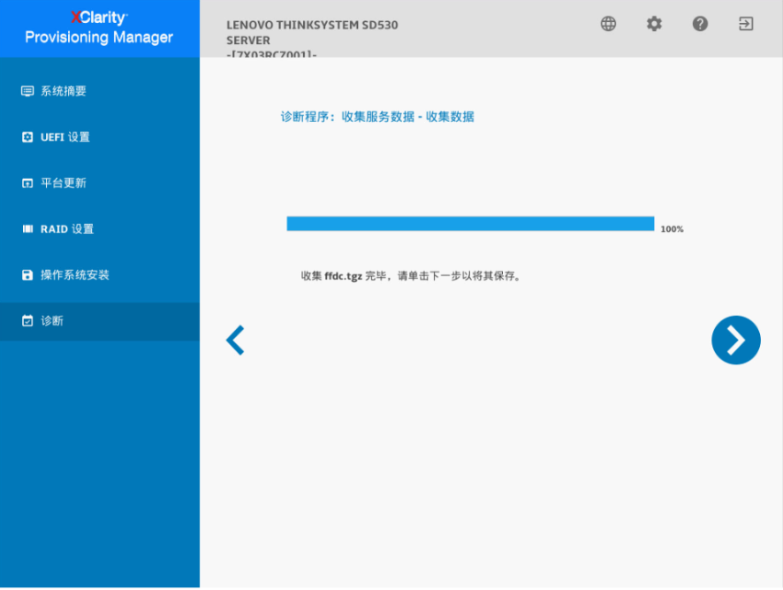Switch to the 系统摘要 menu entry

[66, 90]
